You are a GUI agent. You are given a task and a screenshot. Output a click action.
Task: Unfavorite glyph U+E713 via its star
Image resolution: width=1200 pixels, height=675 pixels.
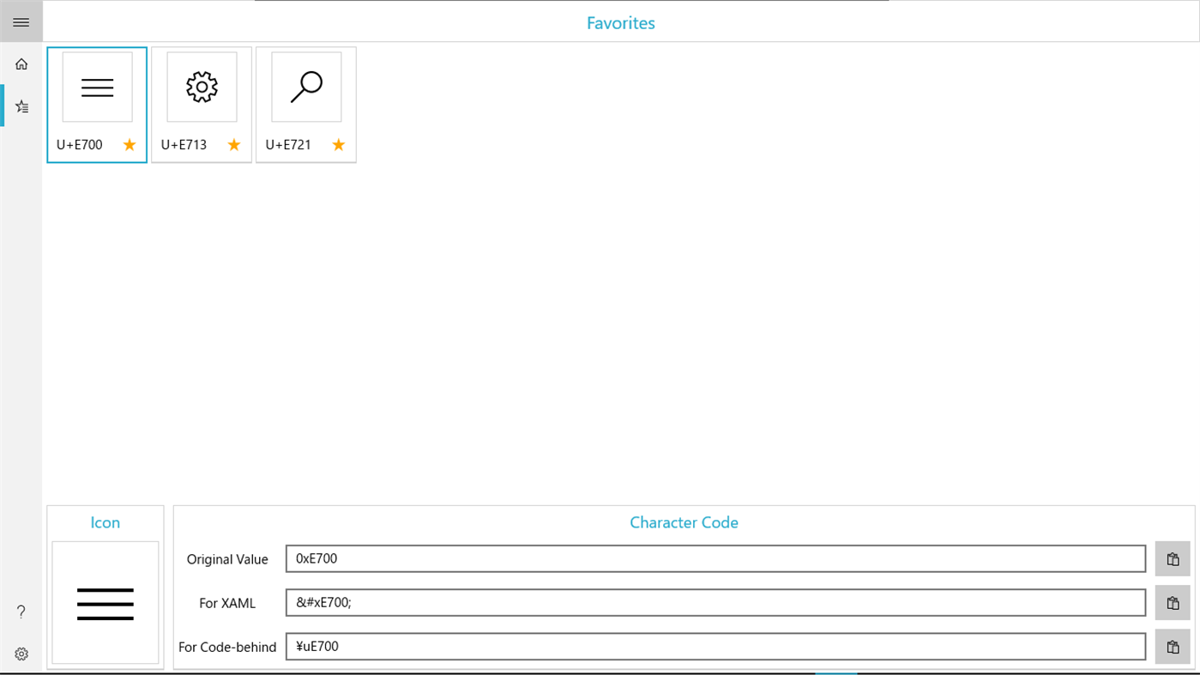coord(233,145)
